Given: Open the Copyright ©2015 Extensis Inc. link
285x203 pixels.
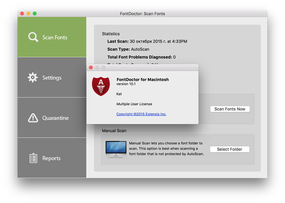Looking at the screenshot, I should point(141,114).
